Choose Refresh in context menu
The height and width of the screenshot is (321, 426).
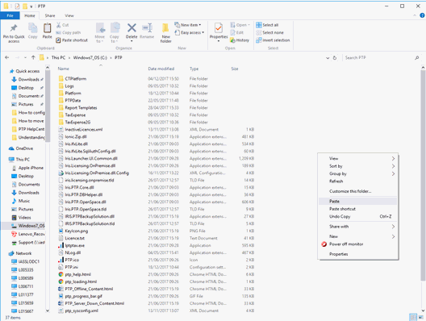[x=357, y=181]
